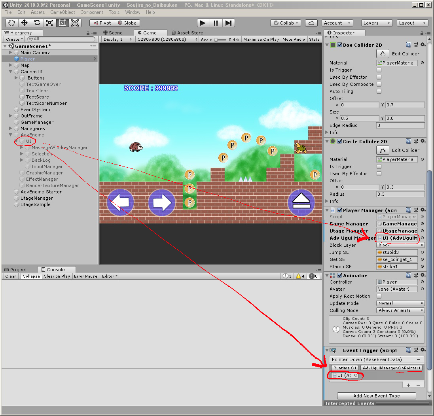434x416 pixels.
Task: Open the Culling Mode dropdown
Action: point(400,310)
